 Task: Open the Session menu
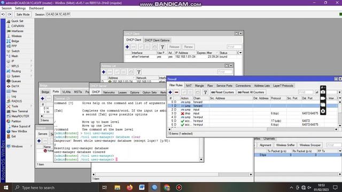pos(6,9)
